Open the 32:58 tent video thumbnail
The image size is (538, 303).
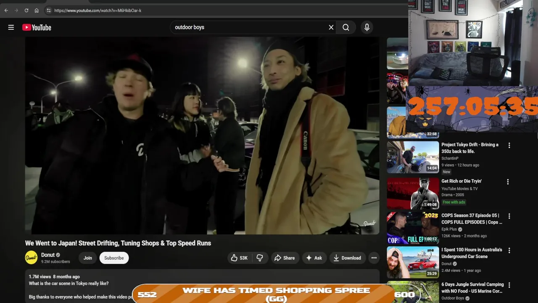click(x=413, y=122)
